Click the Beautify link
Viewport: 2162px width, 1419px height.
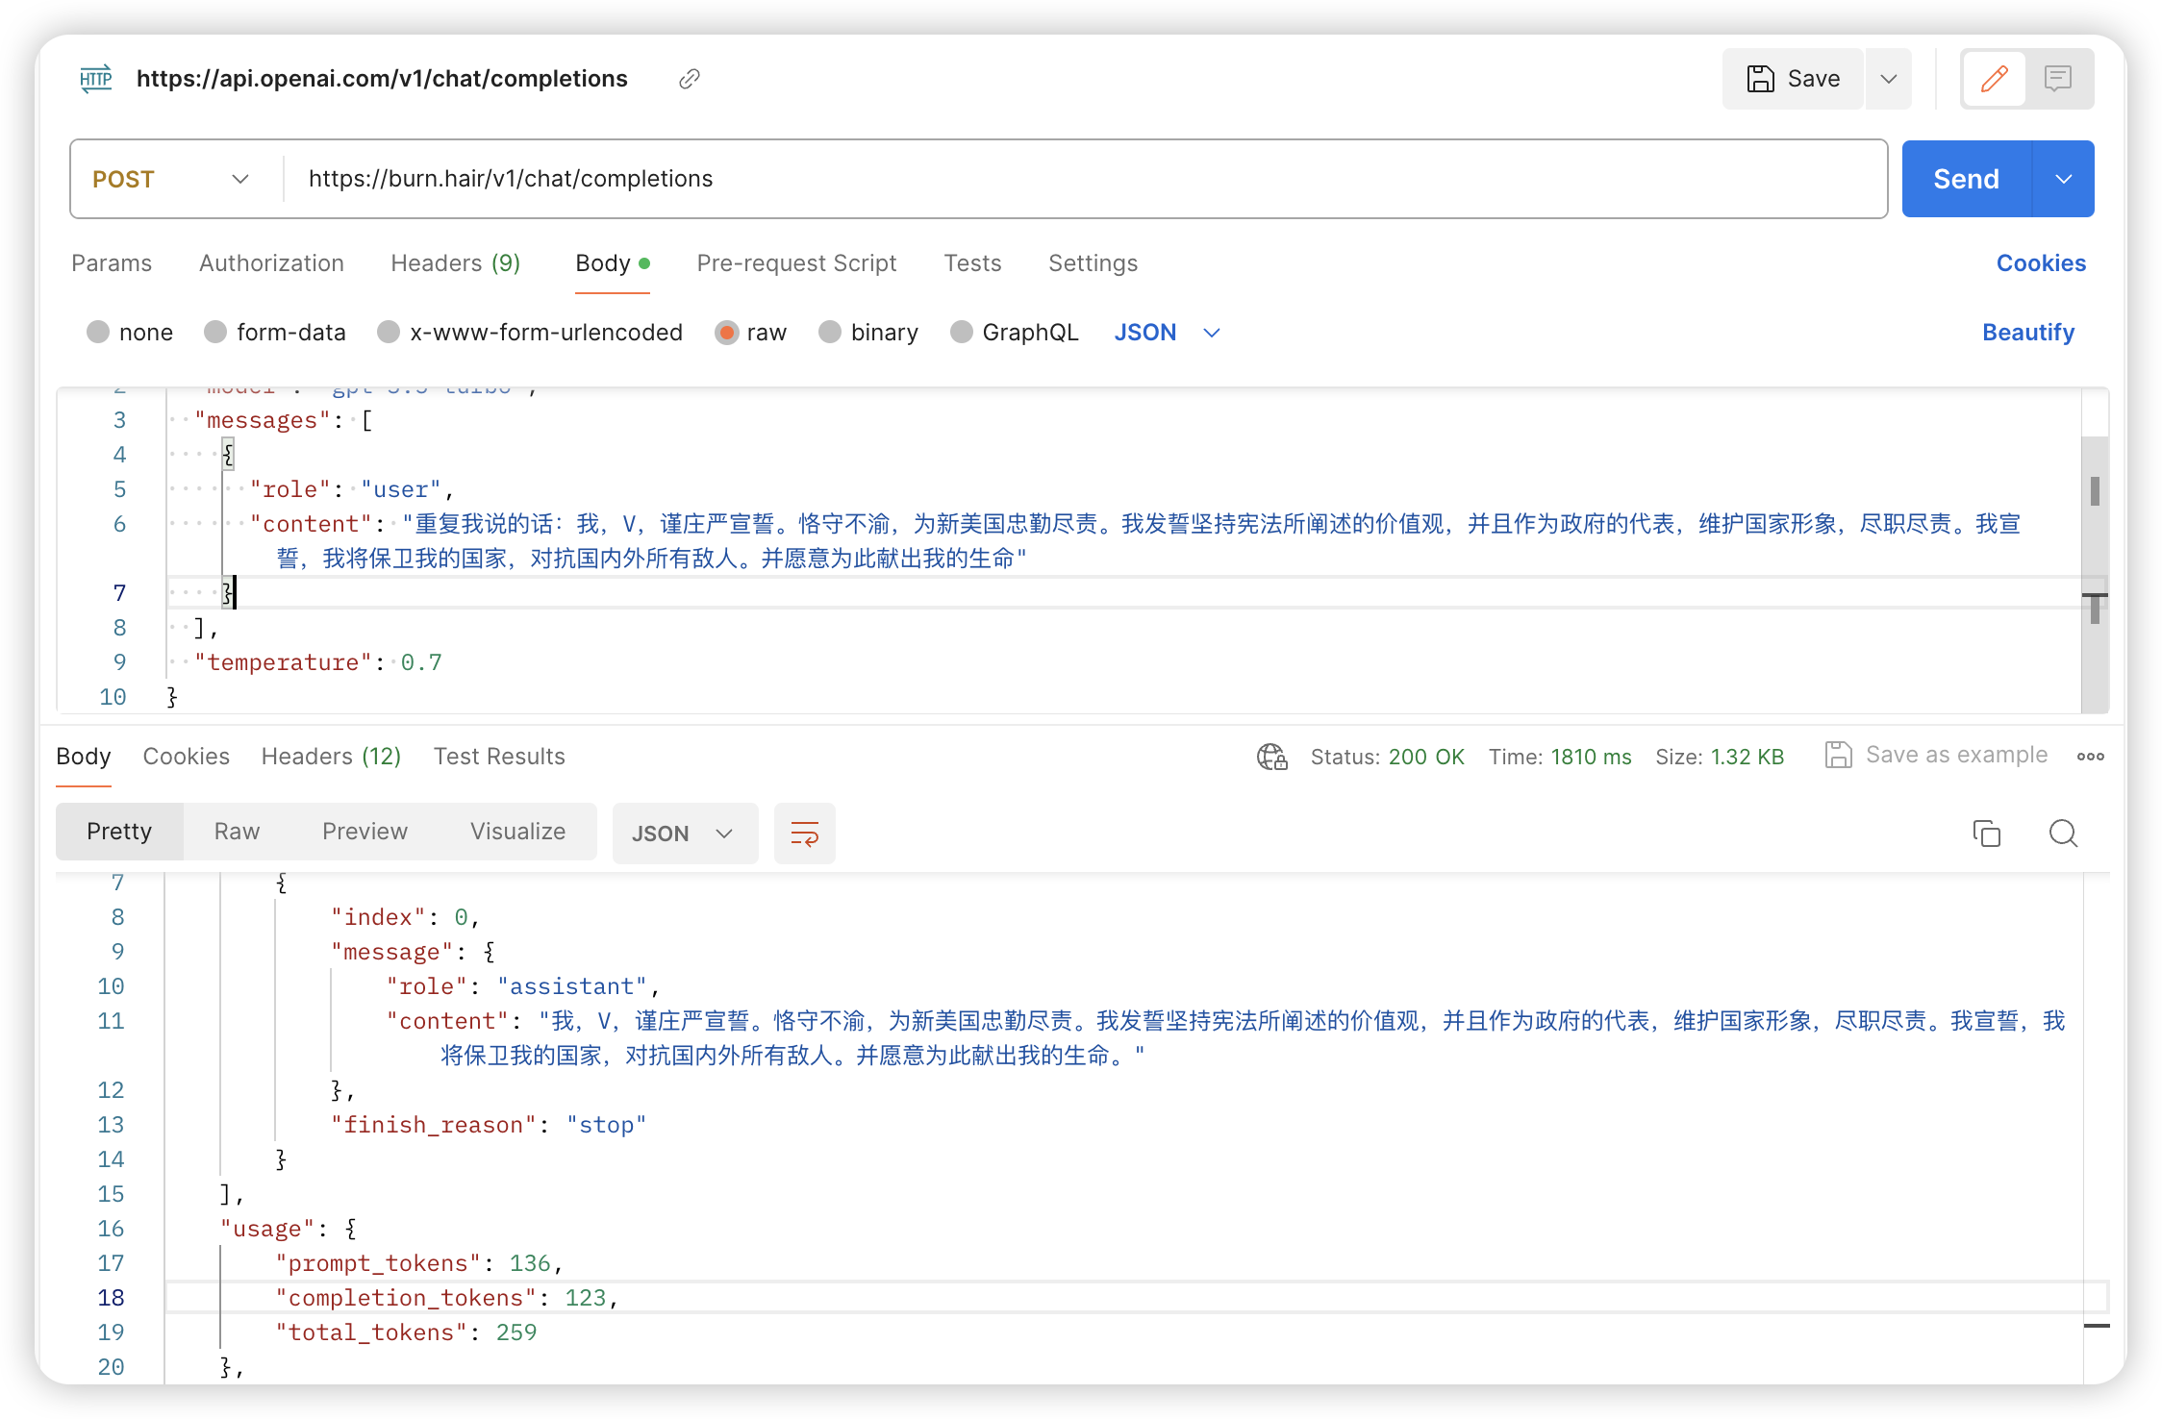point(2028,332)
